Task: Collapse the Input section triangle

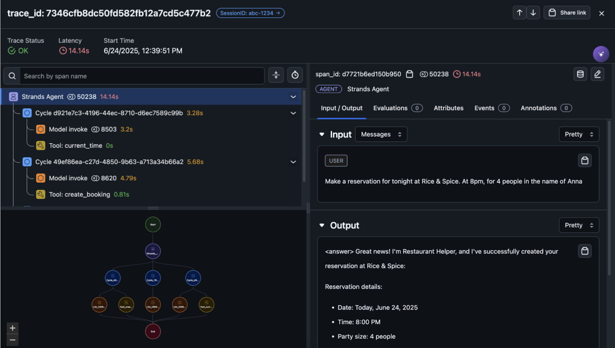Action: point(322,134)
